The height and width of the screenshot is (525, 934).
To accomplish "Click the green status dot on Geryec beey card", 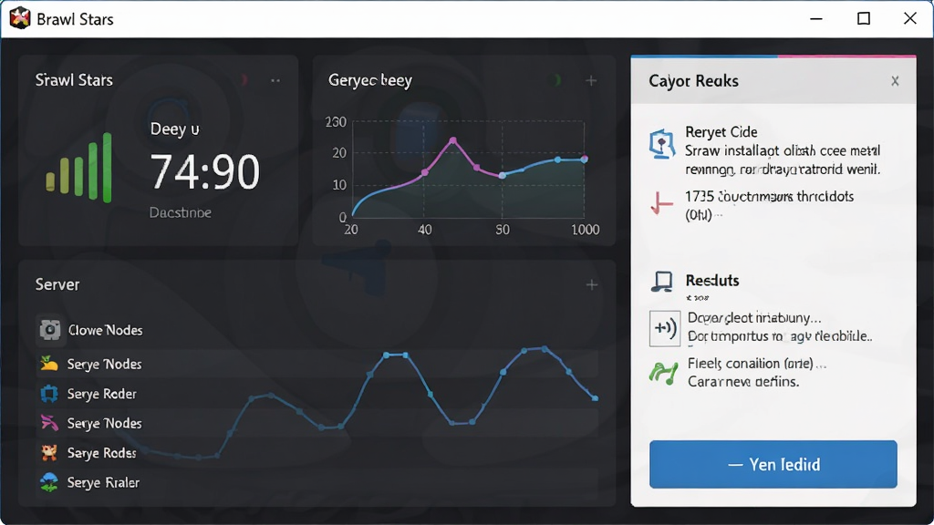I will [555, 80].
